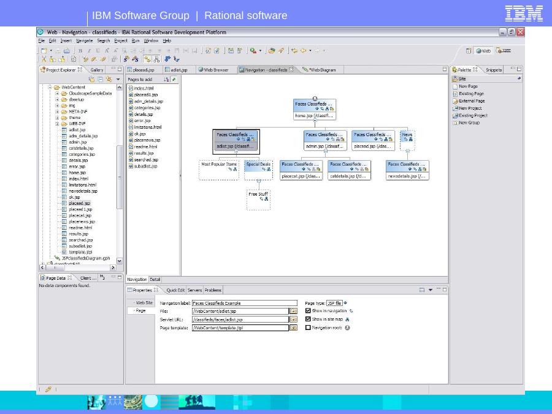This screenshot has width=552, height=414.
Task: Select limitations.html in Pages to add
Action: [x=145, y=127]
